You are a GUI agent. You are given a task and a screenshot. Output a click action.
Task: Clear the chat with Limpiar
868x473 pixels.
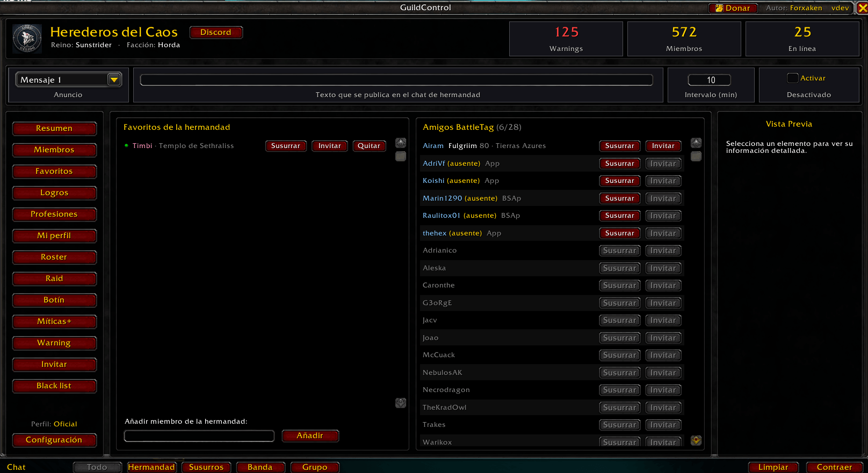[773, 467]
